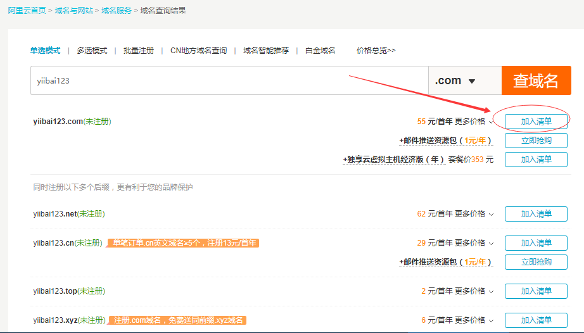Expand 更多价格 for yiibai123.cn

474,243
